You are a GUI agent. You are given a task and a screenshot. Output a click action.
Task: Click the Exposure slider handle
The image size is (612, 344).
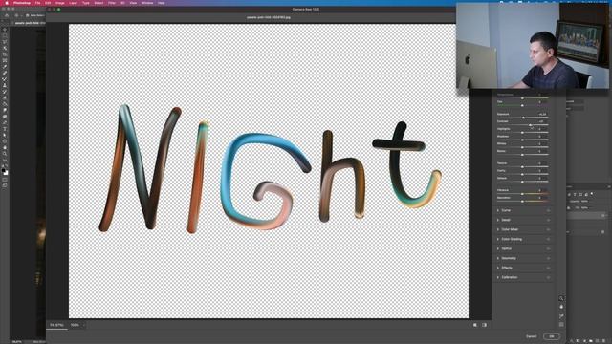coord(523,118)
